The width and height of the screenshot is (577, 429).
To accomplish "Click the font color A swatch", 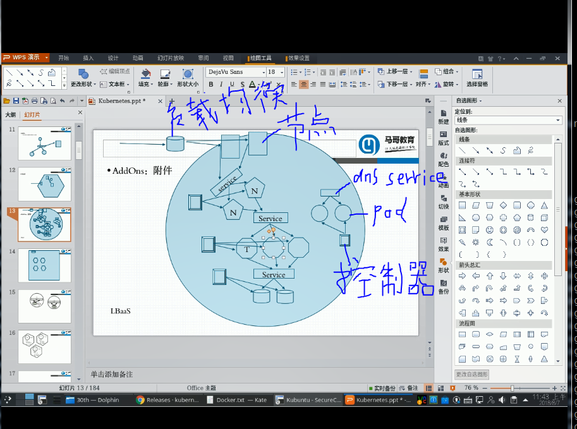I will tap(252, 84).
